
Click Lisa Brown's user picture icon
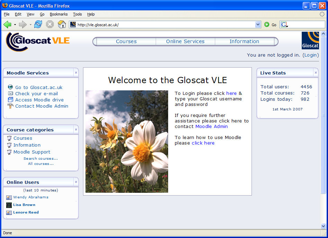(x=9, y=205)
